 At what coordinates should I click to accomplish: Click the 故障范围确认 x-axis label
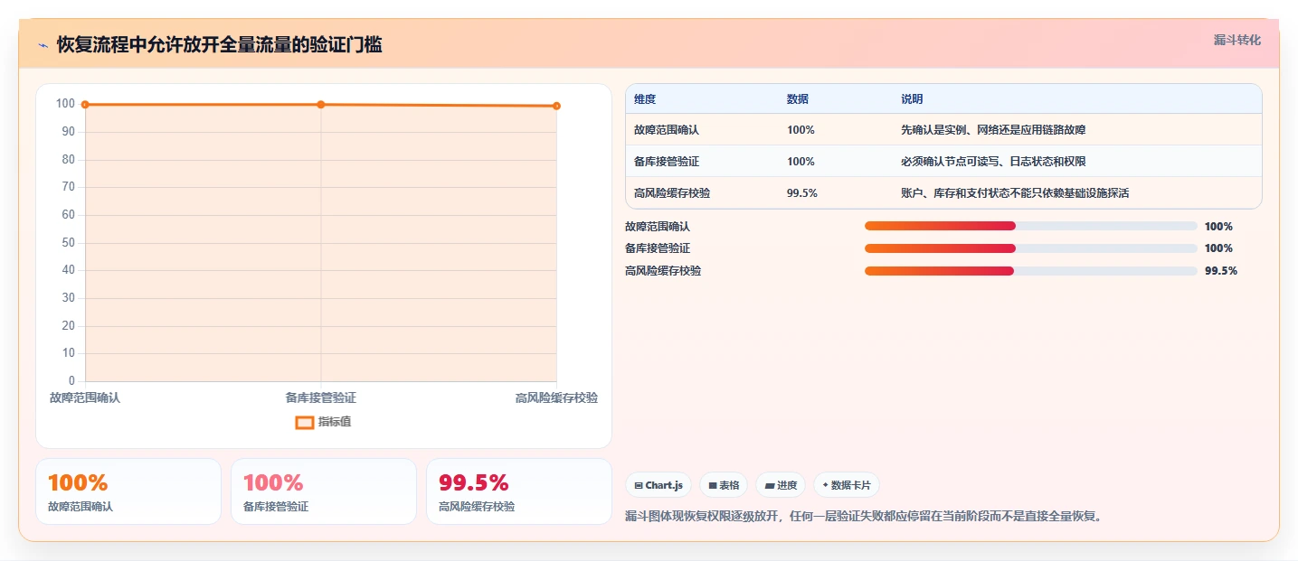(85, 397)
